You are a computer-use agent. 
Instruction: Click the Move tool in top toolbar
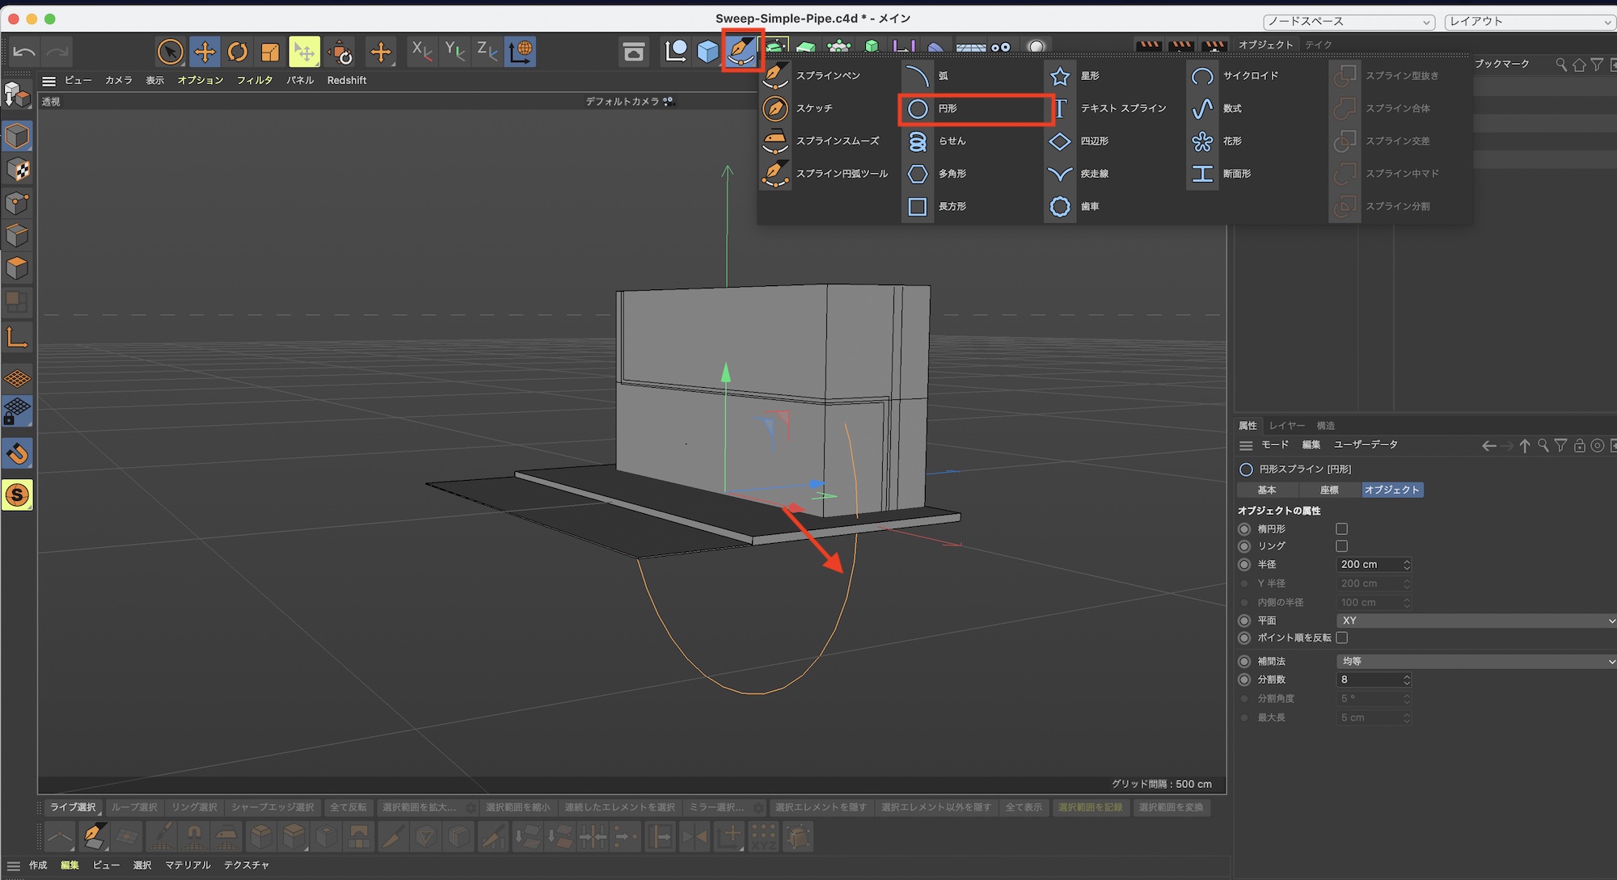tap(205, 53)
